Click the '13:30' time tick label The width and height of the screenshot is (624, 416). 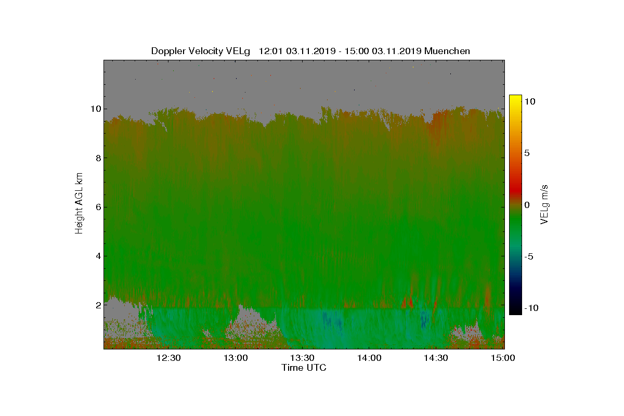coord(302,358)
